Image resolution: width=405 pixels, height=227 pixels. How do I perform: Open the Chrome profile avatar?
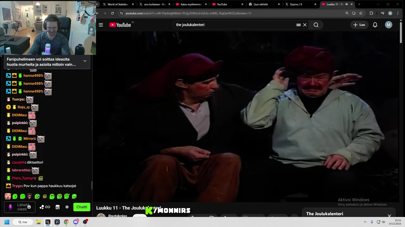(390, 13)
